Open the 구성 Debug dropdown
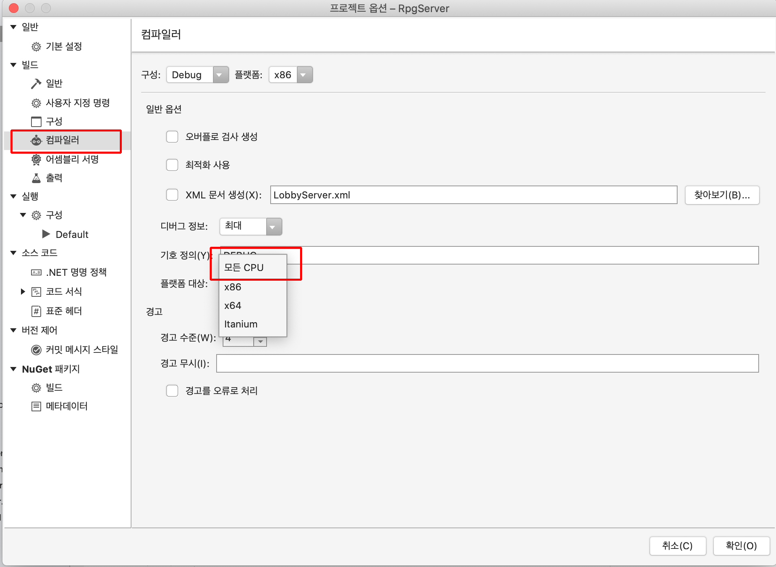Viewport: 776px width, 567px height. click(x=197, y=75)
